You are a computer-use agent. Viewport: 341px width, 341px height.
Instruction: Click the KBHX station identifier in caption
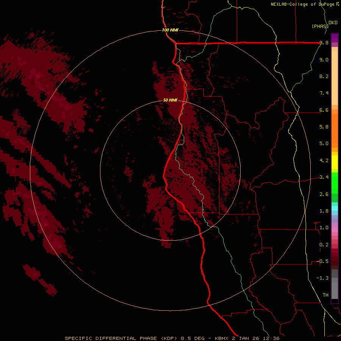[x=221, y=338]
